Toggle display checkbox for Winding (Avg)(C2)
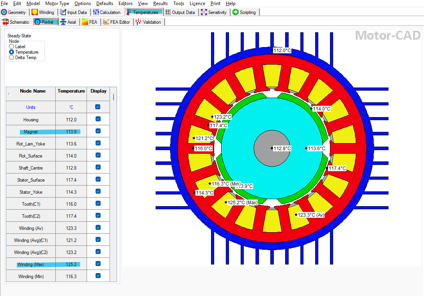 click(x=98, y=252)
